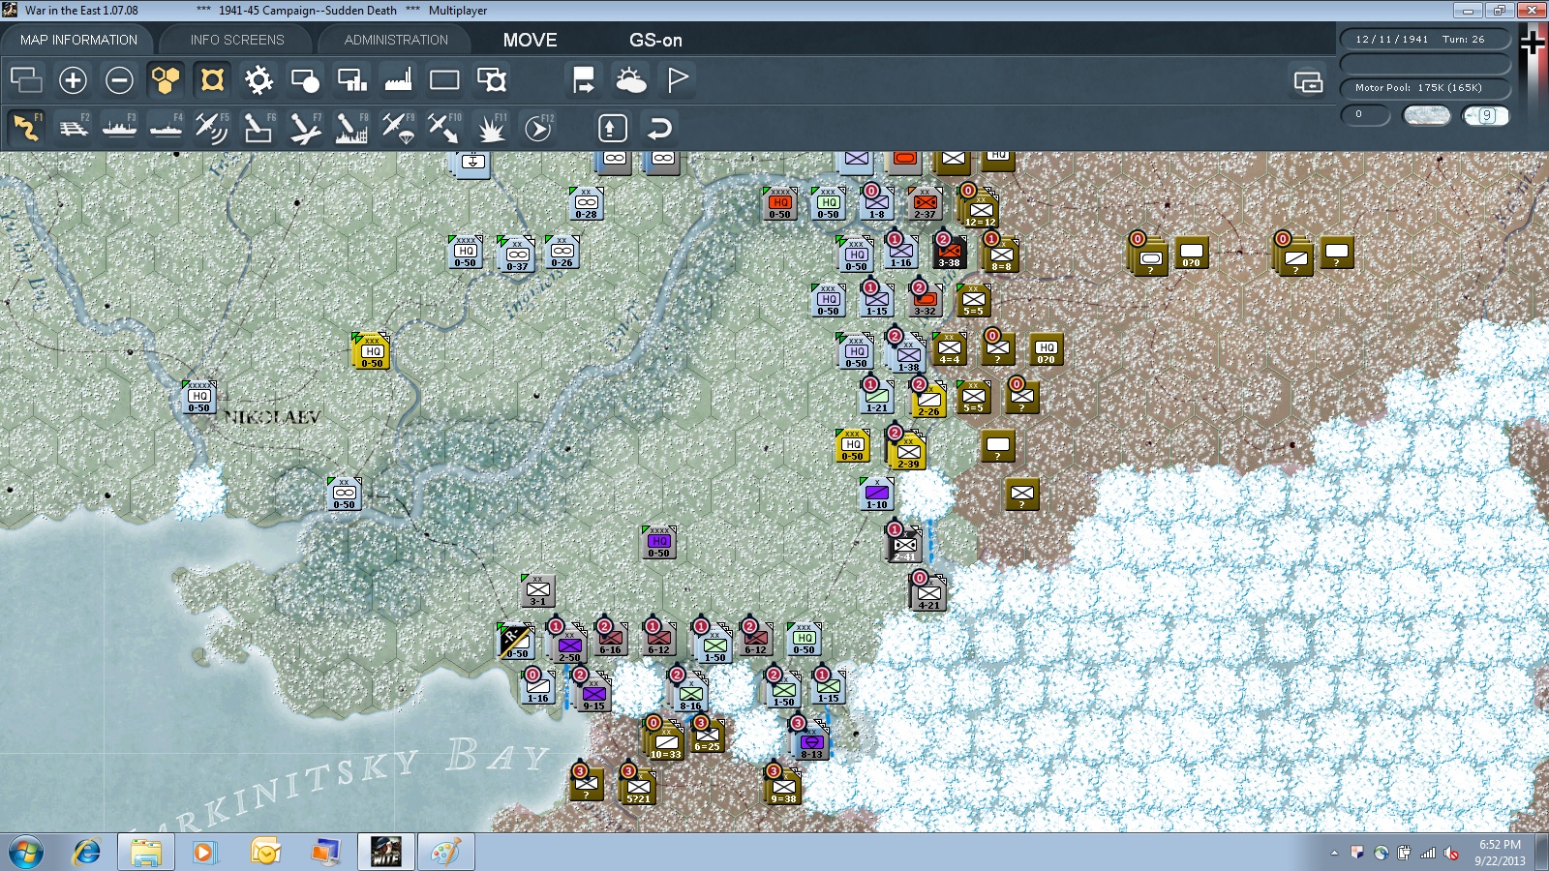The image size is (1549, 871).
Task: Open the INFO SCREENS tab
Action: (237, 40)
